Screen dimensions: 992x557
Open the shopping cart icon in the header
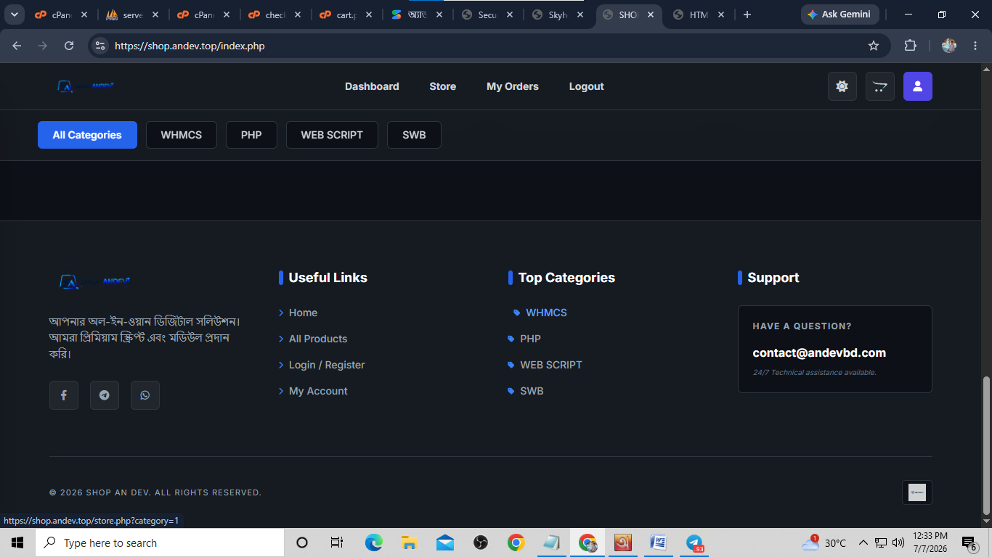click(880, 86)
